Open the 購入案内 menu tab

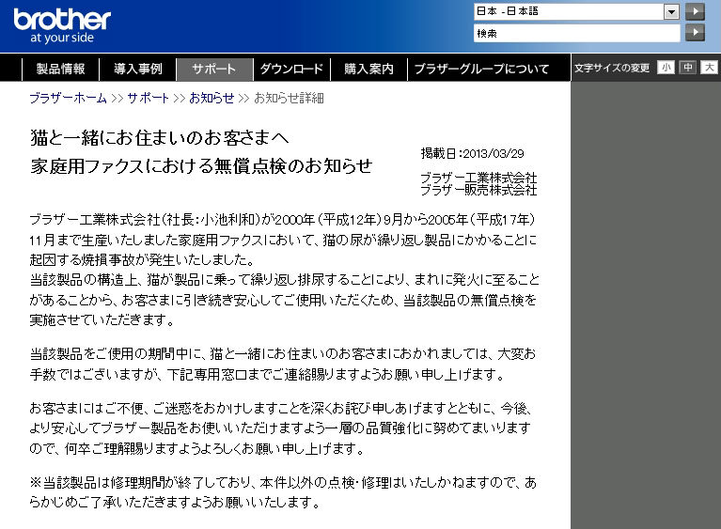368,69
